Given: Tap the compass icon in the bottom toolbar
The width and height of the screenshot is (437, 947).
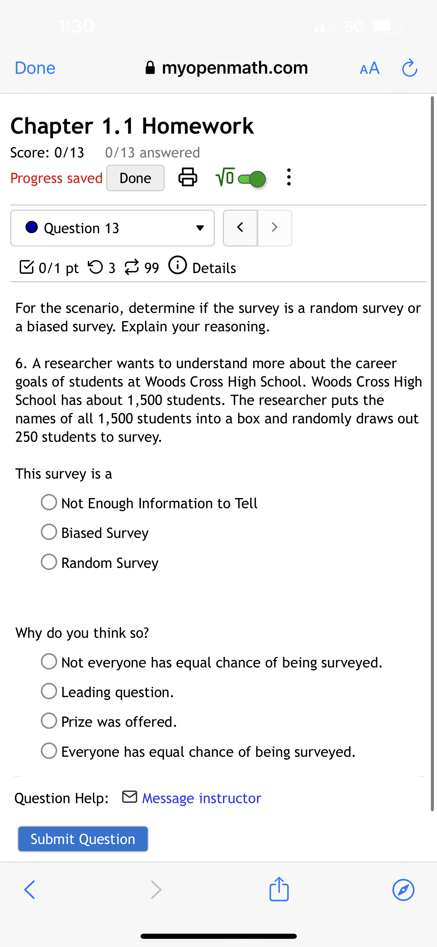Looking at the screenshot, I should [403, 890].
